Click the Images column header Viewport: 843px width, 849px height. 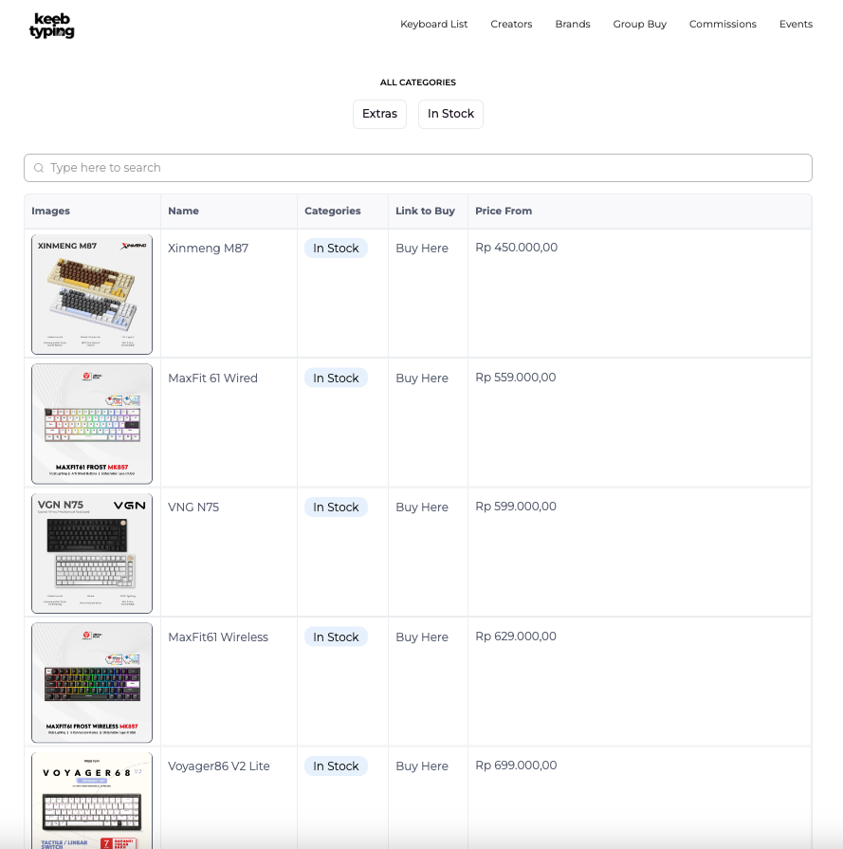(50, 211)
